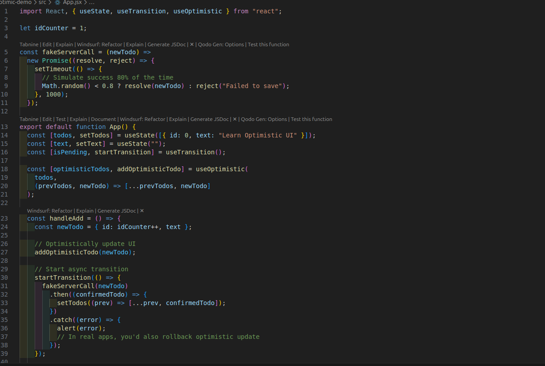Expand the breadcrumb ellipsis symbol list
This screenshot has width=545, height=366.
tap(92, 2)
